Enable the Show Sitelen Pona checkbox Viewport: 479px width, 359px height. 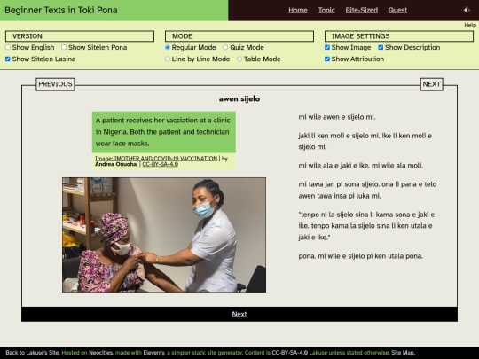(64, 47)
